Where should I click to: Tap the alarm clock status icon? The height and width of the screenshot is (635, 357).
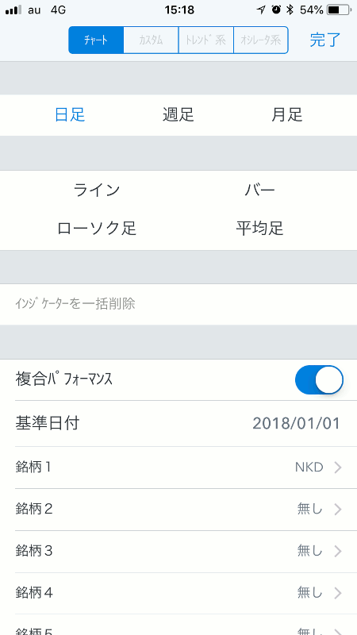click(x=276, y=10)
